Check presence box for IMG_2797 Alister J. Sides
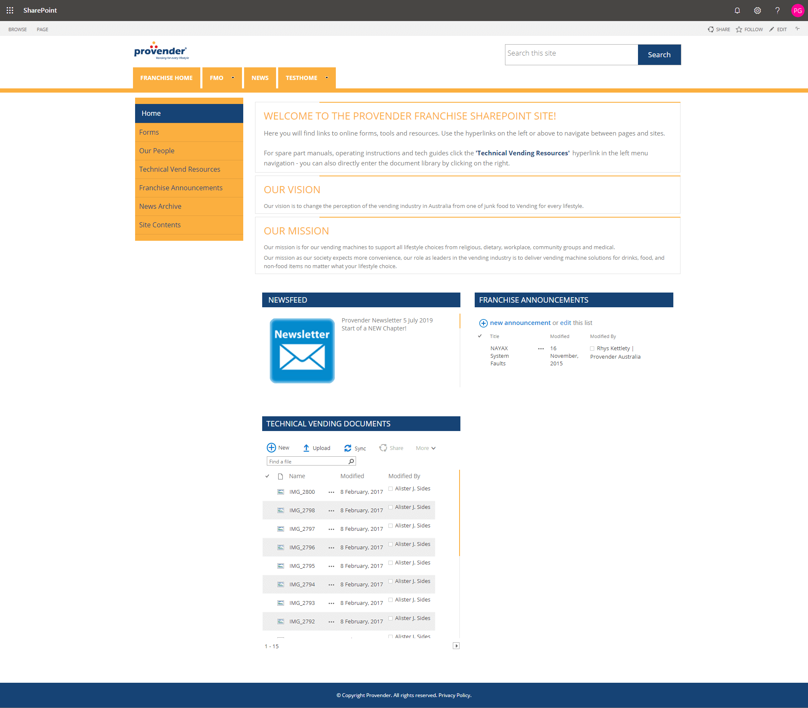The height and width of the screenshot is (708, 808). click(391, 526)
